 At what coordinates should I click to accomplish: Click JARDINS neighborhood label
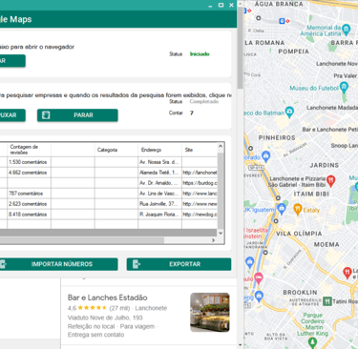tap(324, 165)
